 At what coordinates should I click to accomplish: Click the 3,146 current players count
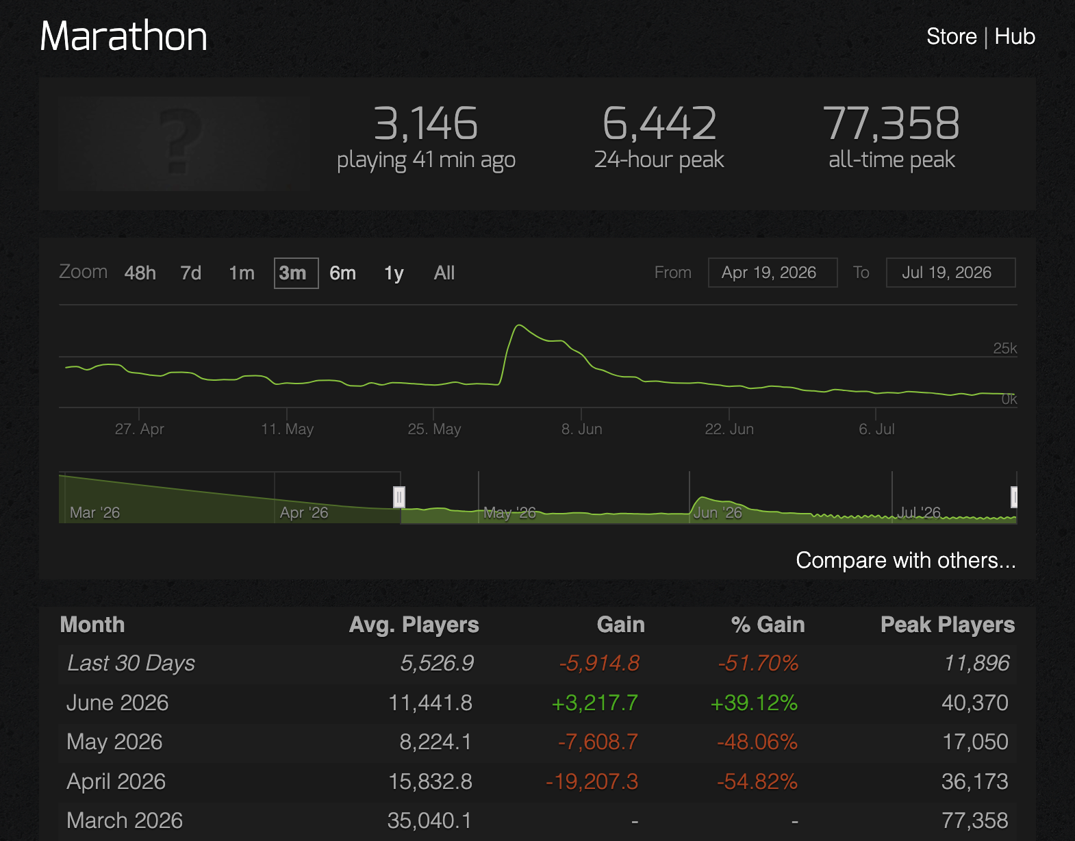(x=426, y=123)
